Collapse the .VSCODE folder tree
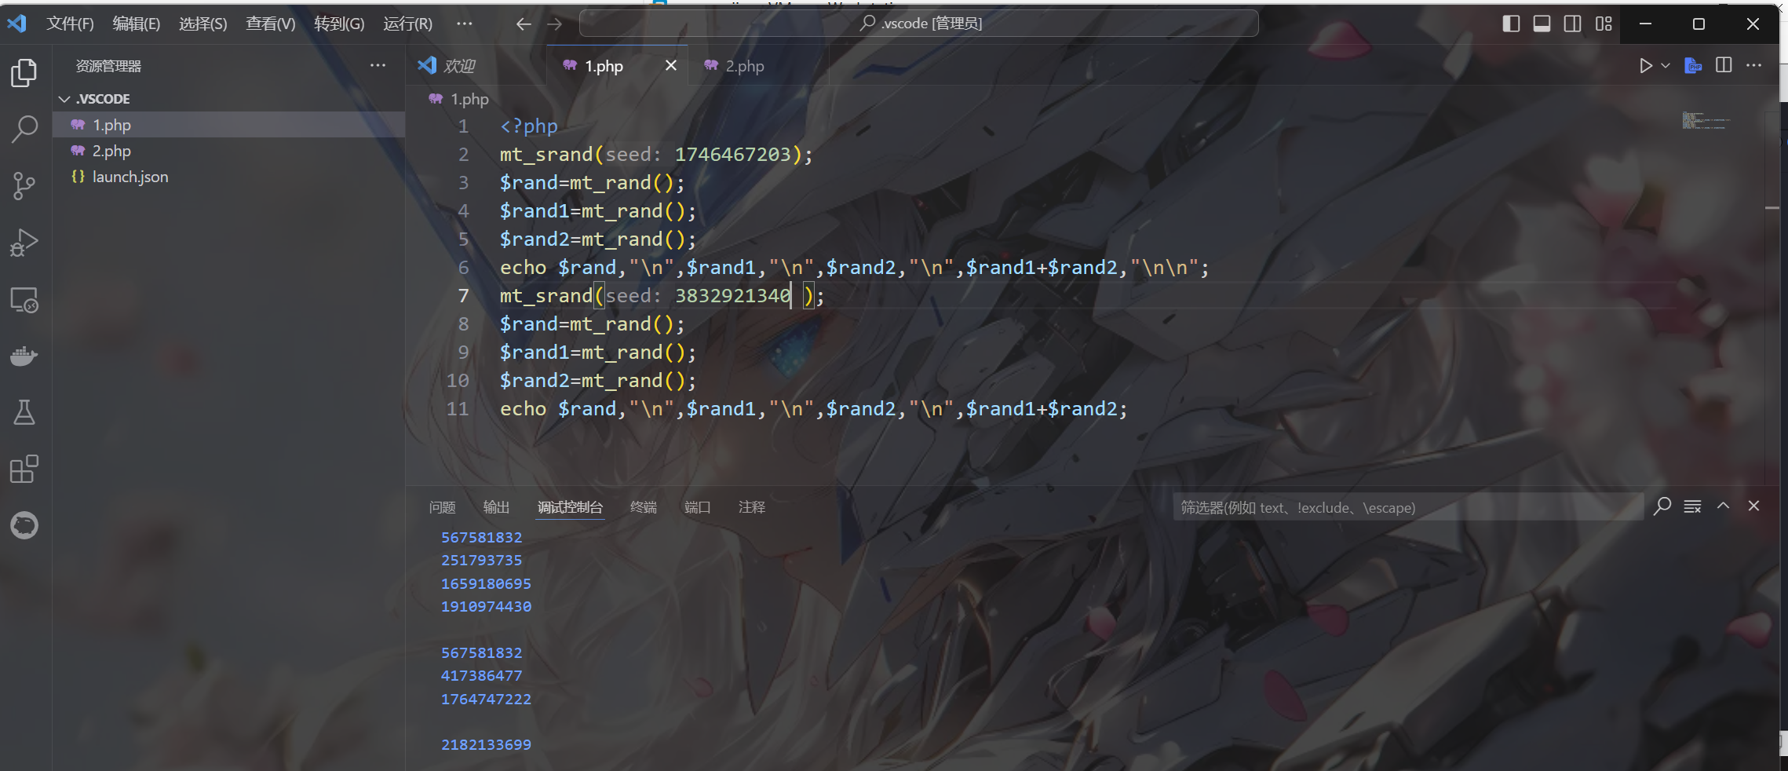 tap(64, 99)
